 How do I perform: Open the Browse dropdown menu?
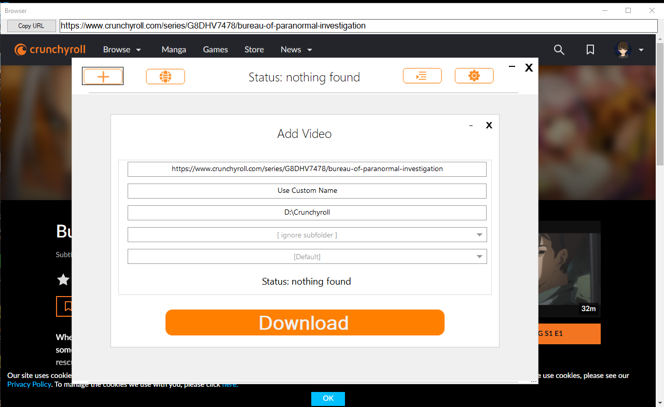point(121,49)
